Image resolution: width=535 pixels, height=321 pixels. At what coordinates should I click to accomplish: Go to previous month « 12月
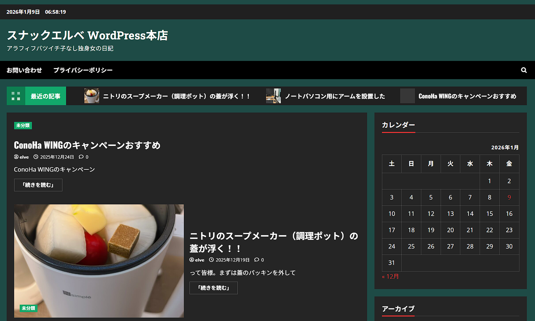tap(390, 276)
